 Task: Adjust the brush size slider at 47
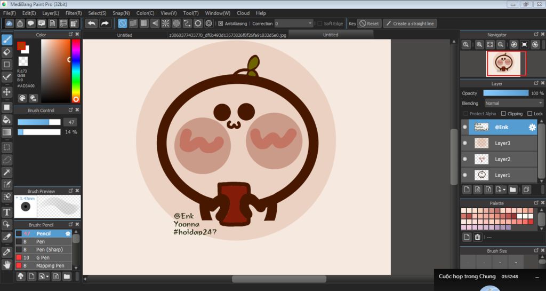click(x=39, y=122)
